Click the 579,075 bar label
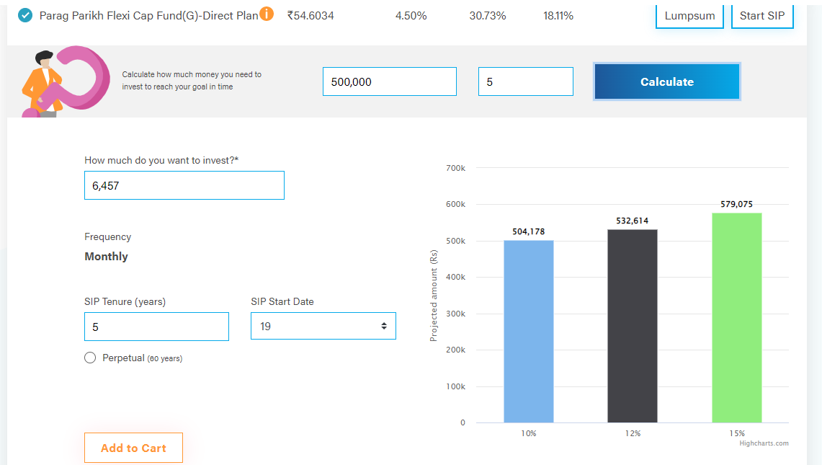Screen dimensions: 822x465 pos(736,204)
